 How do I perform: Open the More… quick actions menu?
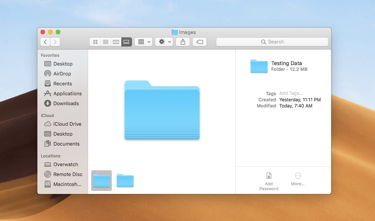pos(298,179)
